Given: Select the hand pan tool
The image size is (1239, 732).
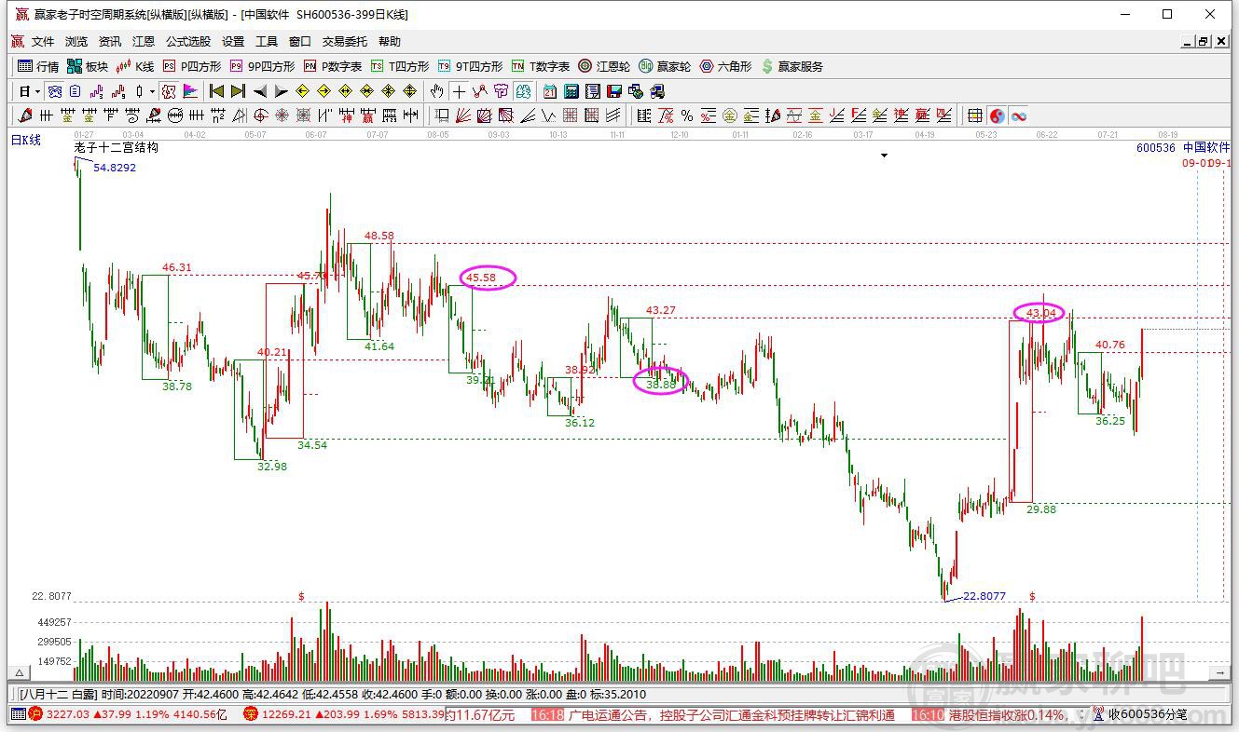Looking at the screenshot, I should [436, 91].
